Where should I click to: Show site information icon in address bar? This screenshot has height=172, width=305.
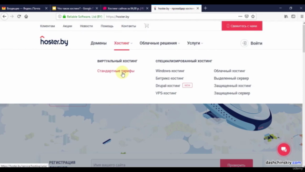[60, 17]
